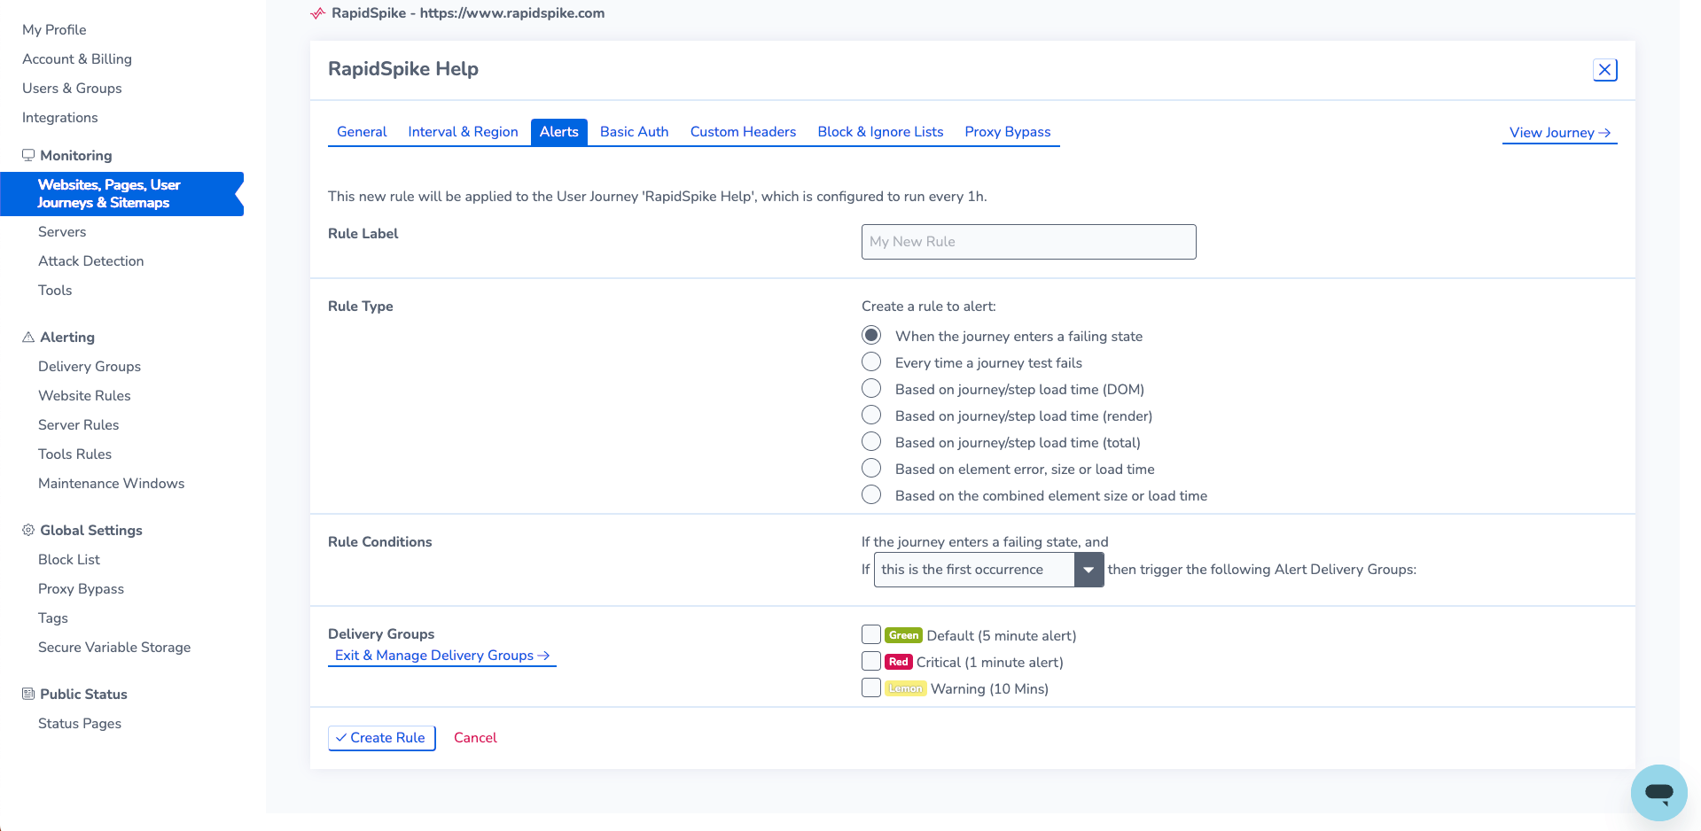Open Account & Billing

click(77, 59)
